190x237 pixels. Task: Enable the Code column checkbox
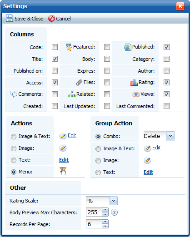click(55, 47)
